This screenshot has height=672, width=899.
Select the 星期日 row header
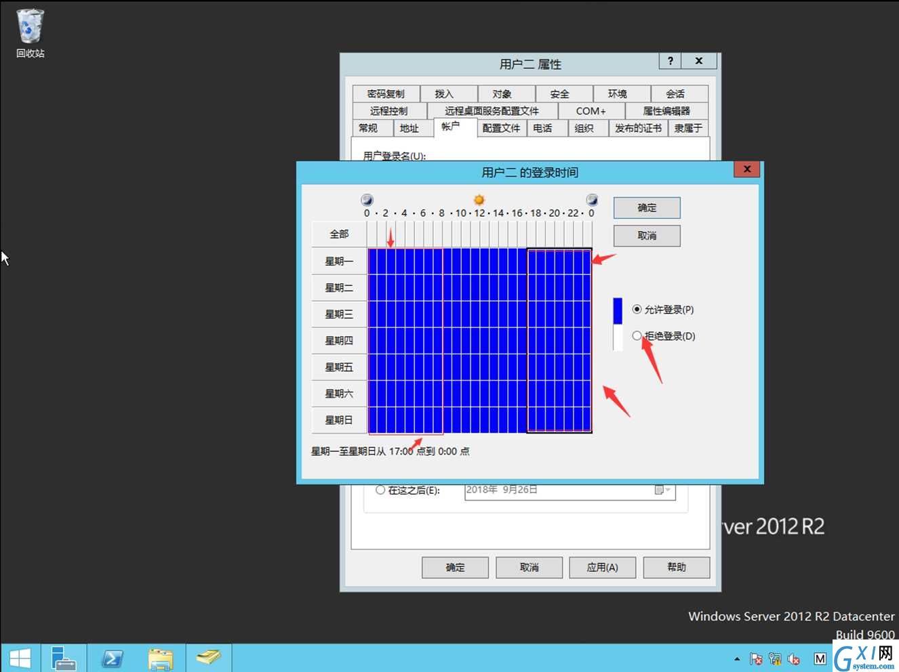point(339,419)
